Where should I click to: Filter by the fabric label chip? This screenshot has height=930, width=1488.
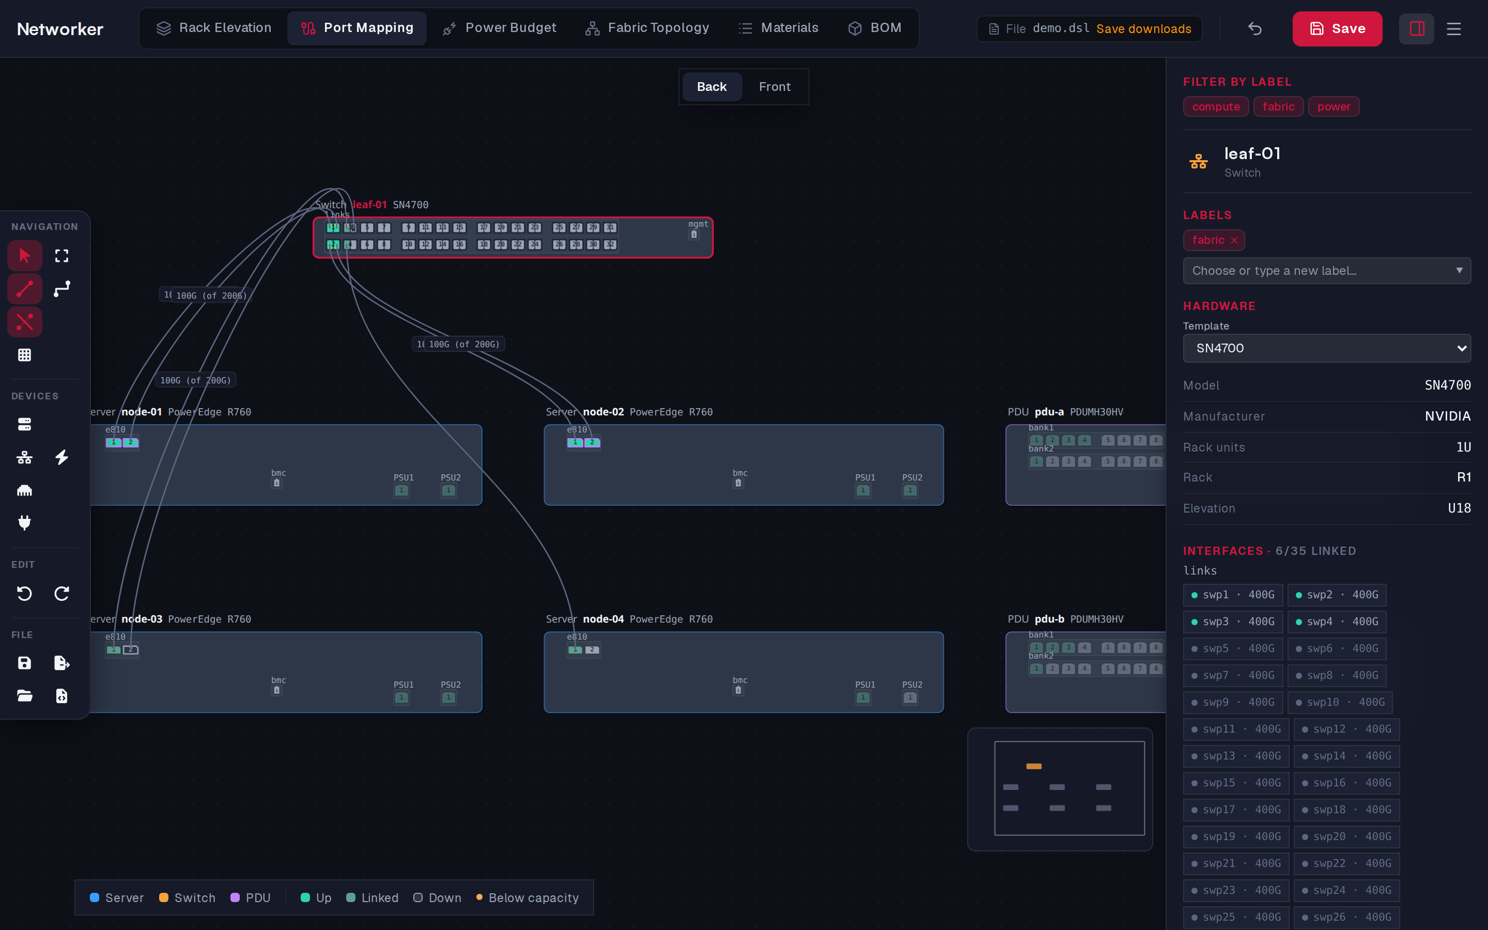(x=1278, y=106)
